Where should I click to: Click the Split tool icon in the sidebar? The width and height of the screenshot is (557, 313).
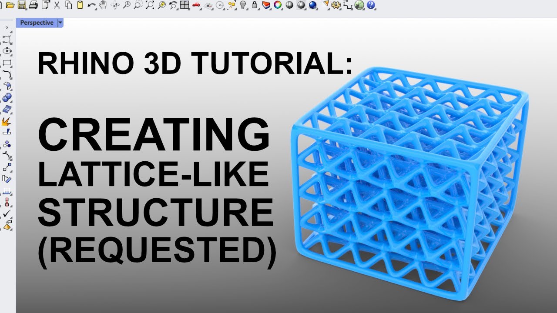point(7,132)
